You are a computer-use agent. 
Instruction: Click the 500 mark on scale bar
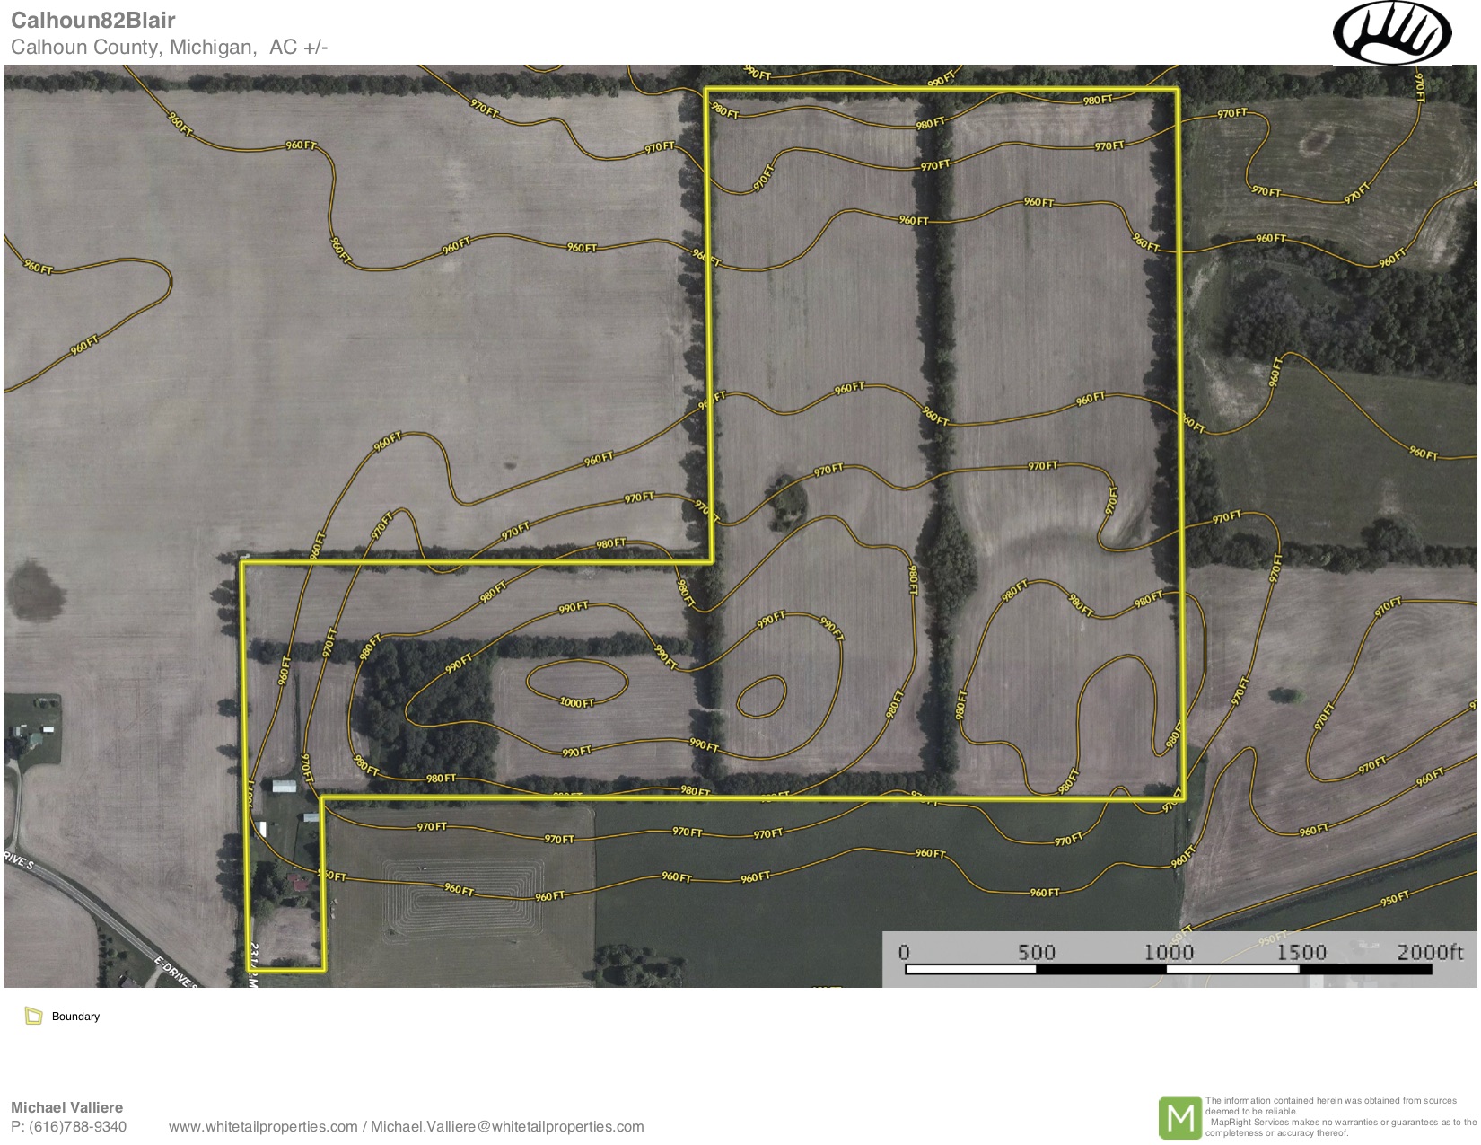(x=1036, y=952)
